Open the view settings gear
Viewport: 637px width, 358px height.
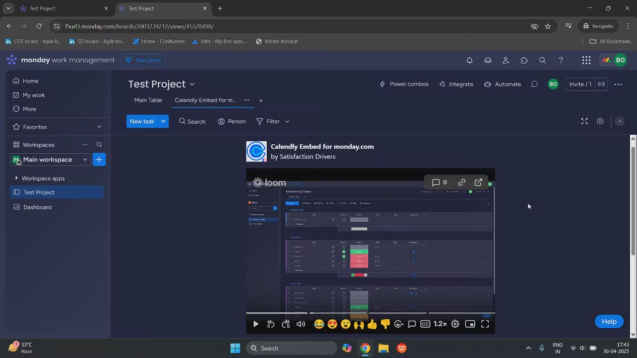[600, 121]
